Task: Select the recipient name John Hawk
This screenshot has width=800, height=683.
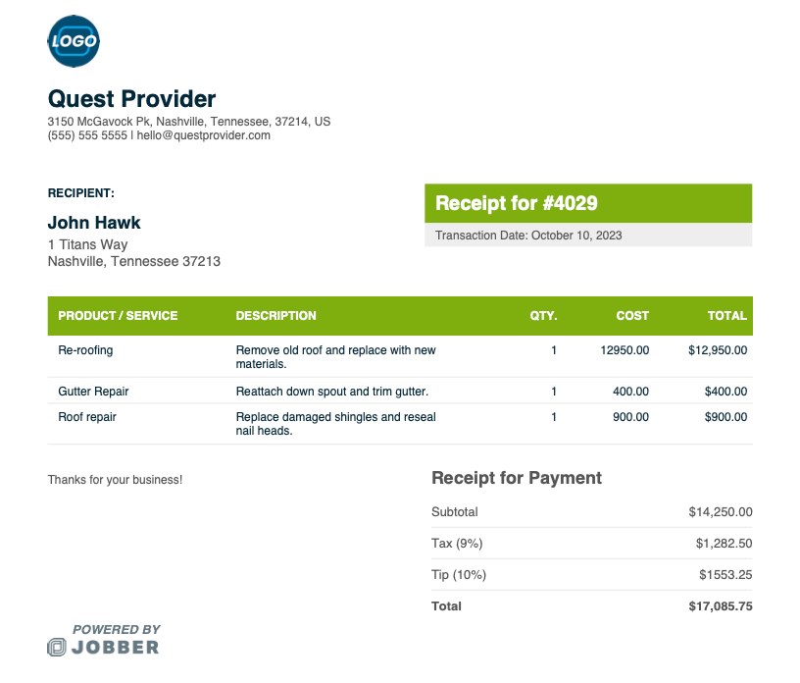Action: point(94,223)
